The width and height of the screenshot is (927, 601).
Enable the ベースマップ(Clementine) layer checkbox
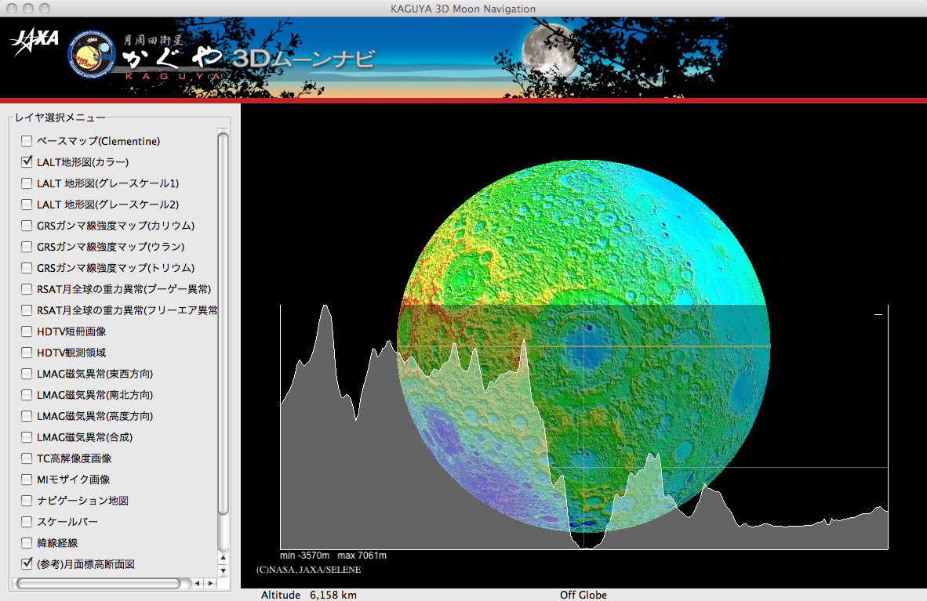[x=27, y=141]
